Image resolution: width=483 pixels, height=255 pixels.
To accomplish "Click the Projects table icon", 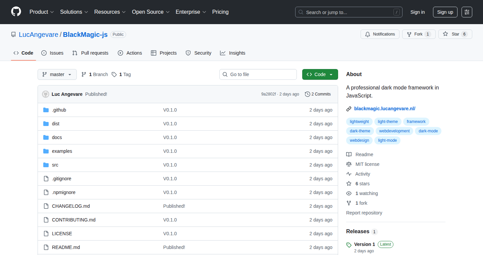I will coord(154,53).
